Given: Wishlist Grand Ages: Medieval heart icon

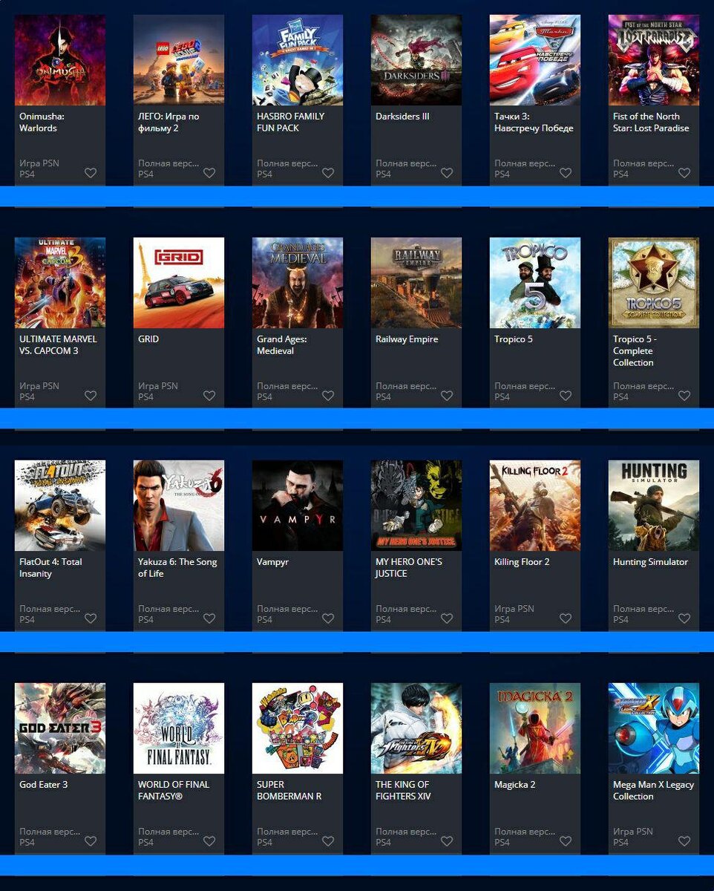Looking at the screenshot, I should pyautogui.click(x=328, y=396).
